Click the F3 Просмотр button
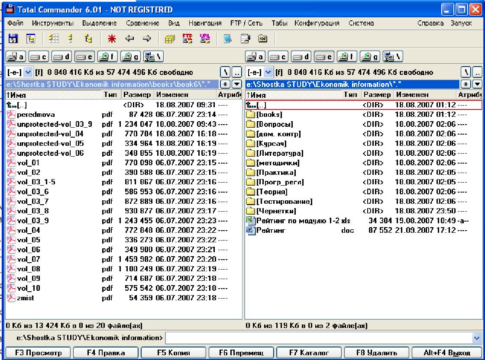 [39, 353]
